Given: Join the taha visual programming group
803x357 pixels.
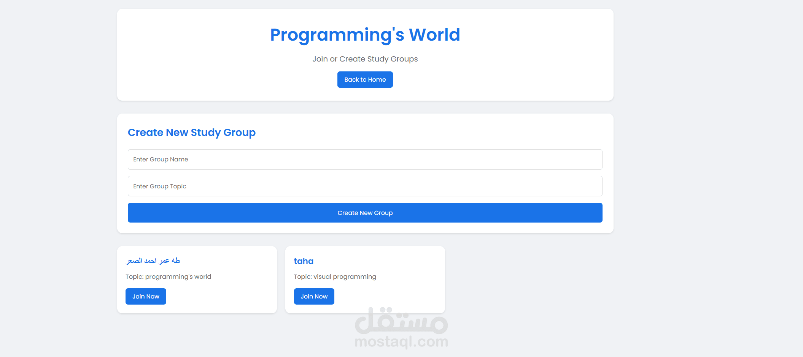Looking at the screenshot, I should (314, 296).
